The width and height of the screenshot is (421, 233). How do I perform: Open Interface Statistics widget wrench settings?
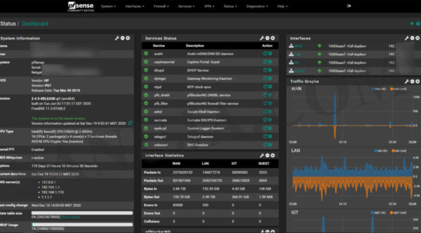pyautogui.click(x=262, y=156)
